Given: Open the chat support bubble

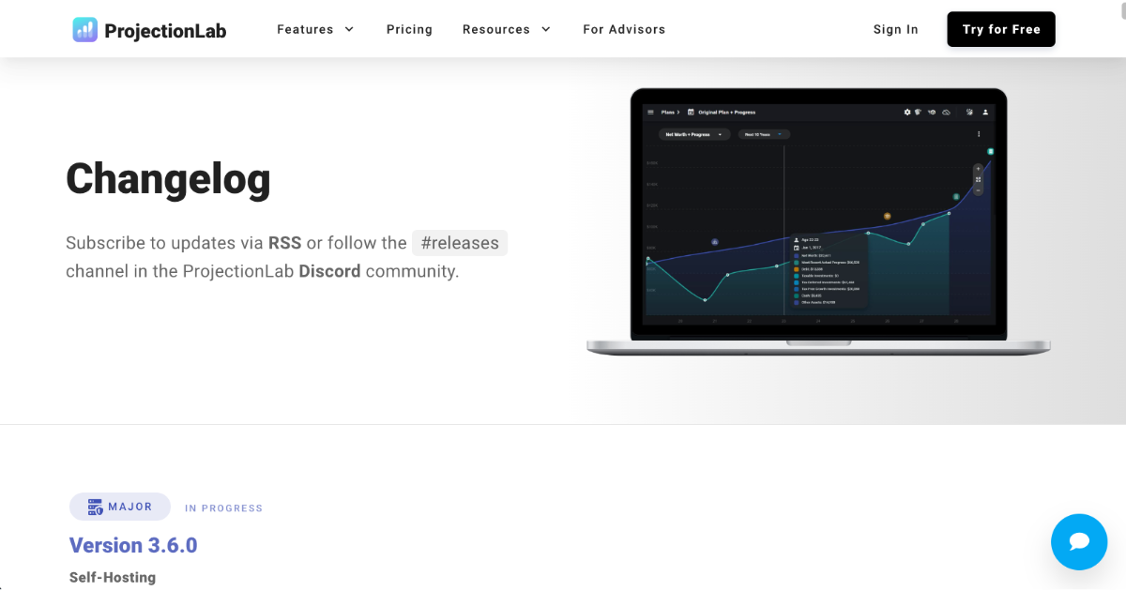Looking at the screenshot, I should coord(1079,541).
